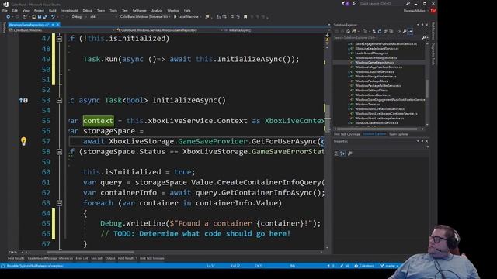Select WindowsLauncherService.cs in Solution Explorer
The width and height of the screenshot is (497, 279).
[x=374, y=72]
